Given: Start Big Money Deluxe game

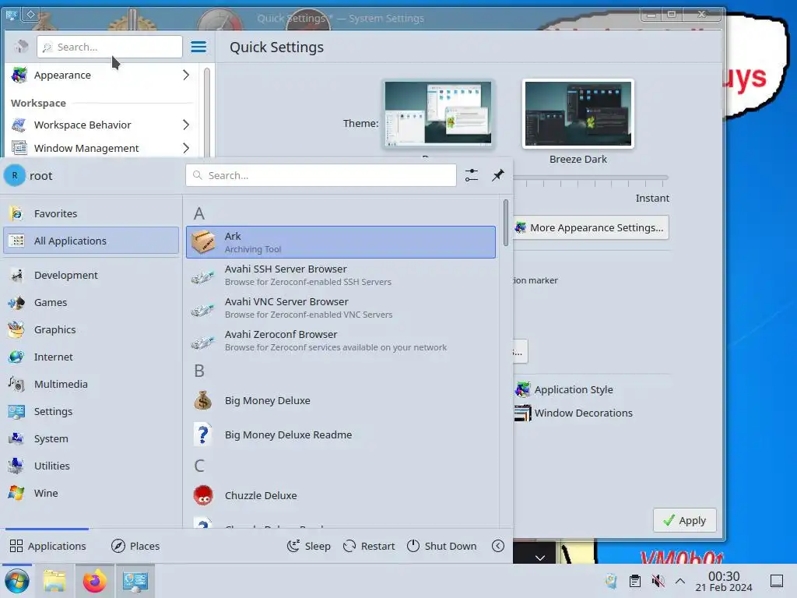Looking at the screenshot, I should (341, 401).
